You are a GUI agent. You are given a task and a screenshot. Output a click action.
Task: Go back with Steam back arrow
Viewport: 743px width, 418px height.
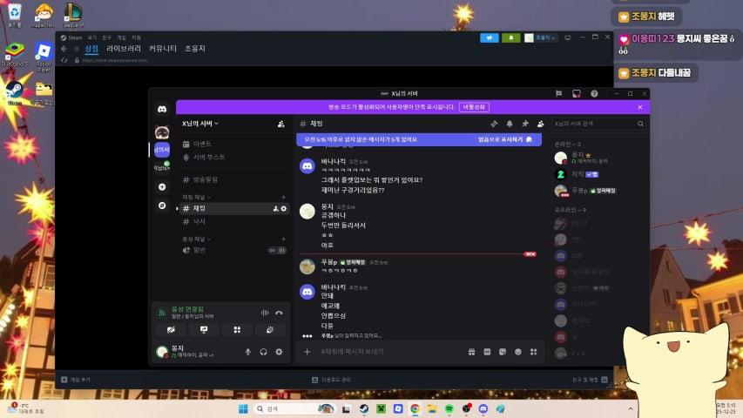click(64, 49)
